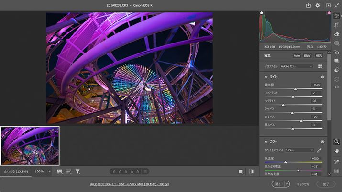Image resolution: width=342 pixels, height=192 pixels.
Task: Set rating to one star
Action: pyautogui.click(x=114, y=171)
